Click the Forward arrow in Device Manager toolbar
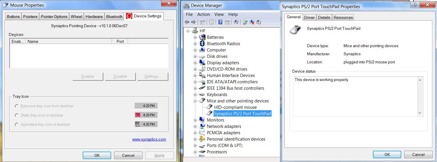Viewport: 437px width, 162px height. coord(194,22)
